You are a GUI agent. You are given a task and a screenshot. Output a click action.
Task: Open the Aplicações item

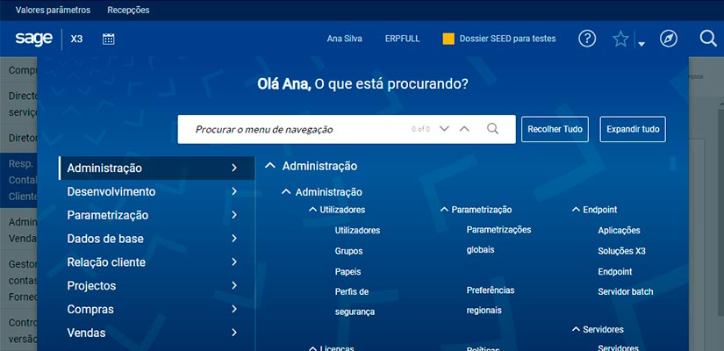(619, 231)
